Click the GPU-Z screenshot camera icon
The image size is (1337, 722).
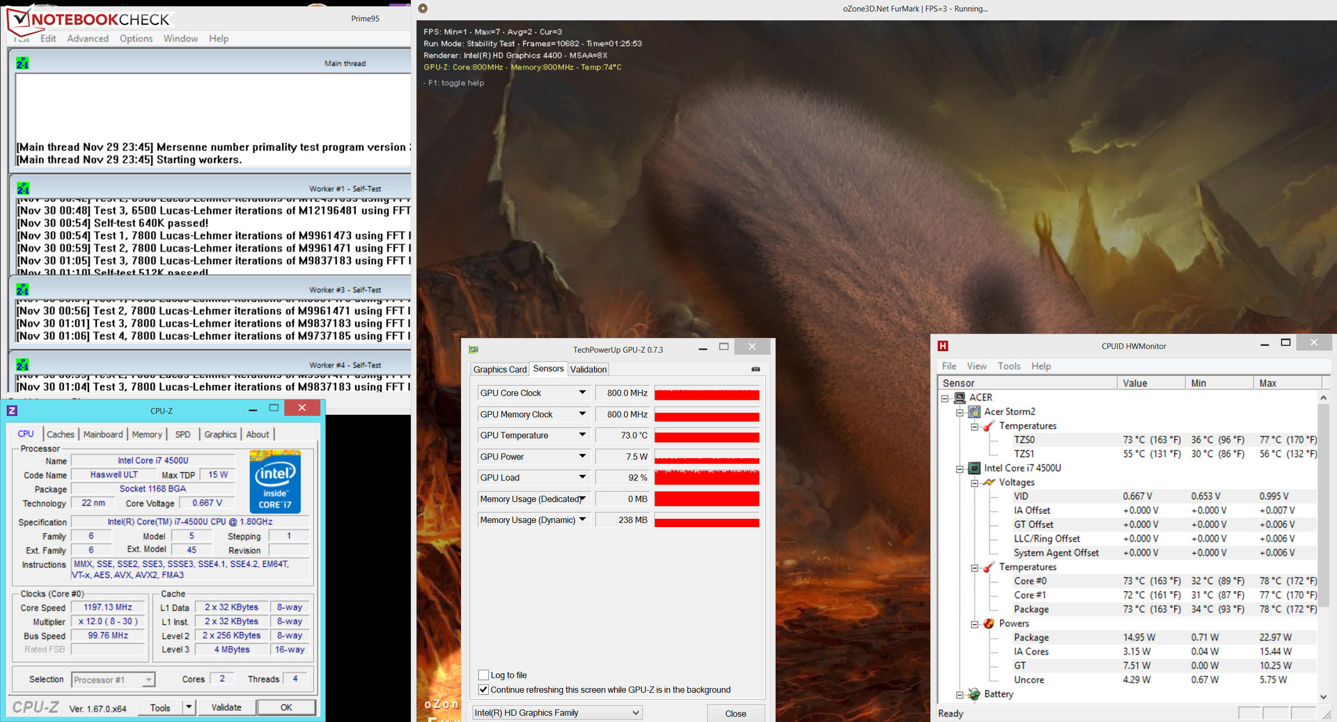click(756, 369)
